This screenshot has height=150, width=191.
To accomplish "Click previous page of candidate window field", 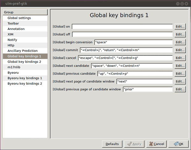I will [148, 89].
